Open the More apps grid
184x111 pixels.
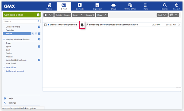pyautogui.click(x=146, y=6)
